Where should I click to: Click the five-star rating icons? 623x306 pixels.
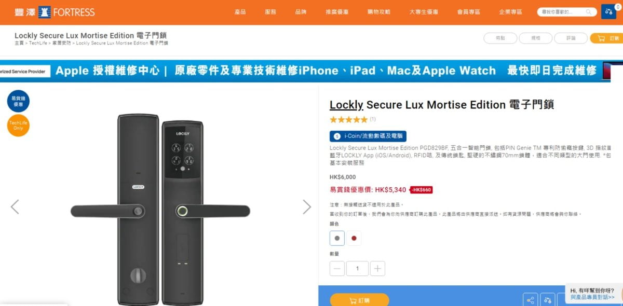tap(348, 119)
